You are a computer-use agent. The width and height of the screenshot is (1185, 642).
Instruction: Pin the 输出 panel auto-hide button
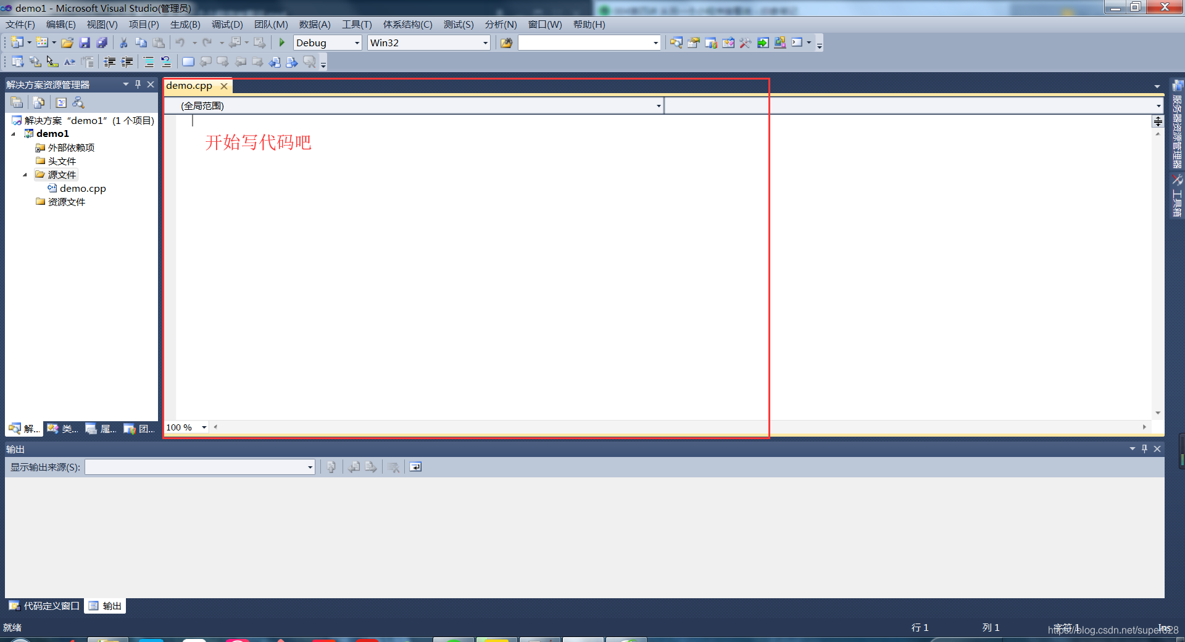pos(1144,449)
